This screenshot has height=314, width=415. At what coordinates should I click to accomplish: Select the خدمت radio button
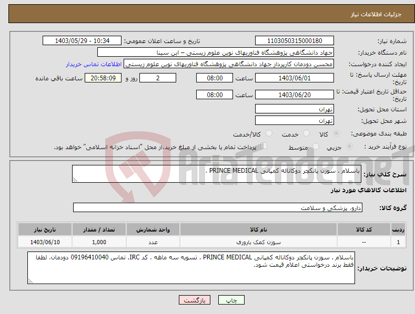click(x=306, y=133)
